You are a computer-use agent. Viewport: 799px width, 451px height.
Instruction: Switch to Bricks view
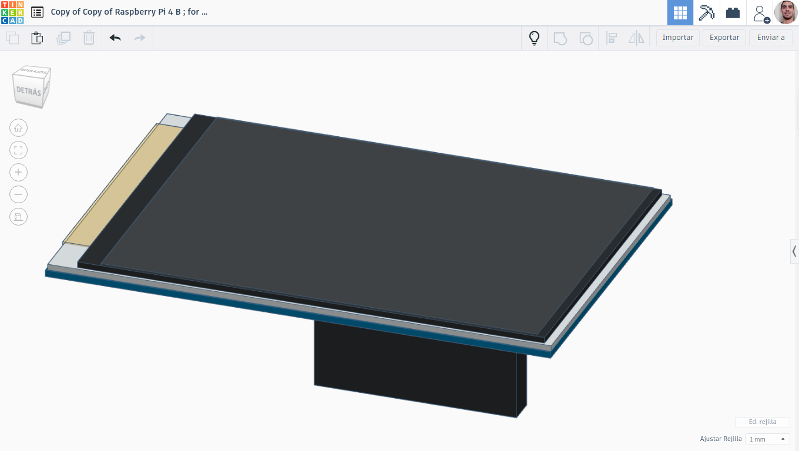tap(733, 12)
